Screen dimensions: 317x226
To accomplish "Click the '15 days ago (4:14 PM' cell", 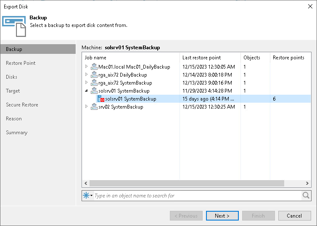I will [208, 99].
